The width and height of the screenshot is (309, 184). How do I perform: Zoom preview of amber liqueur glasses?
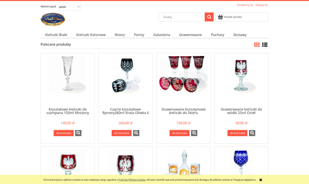[x=194, y=133]
